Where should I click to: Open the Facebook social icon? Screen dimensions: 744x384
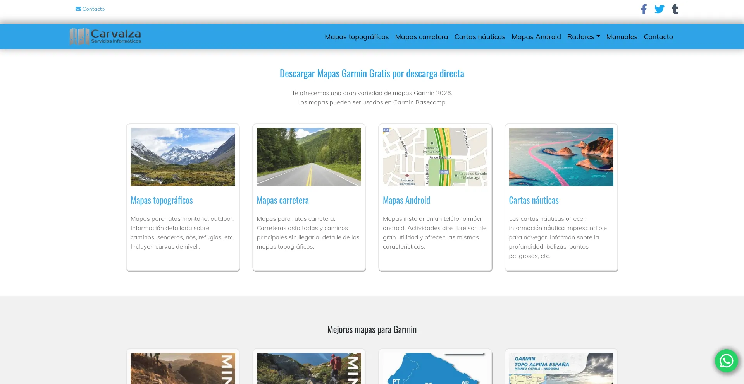tap(644, 9)
